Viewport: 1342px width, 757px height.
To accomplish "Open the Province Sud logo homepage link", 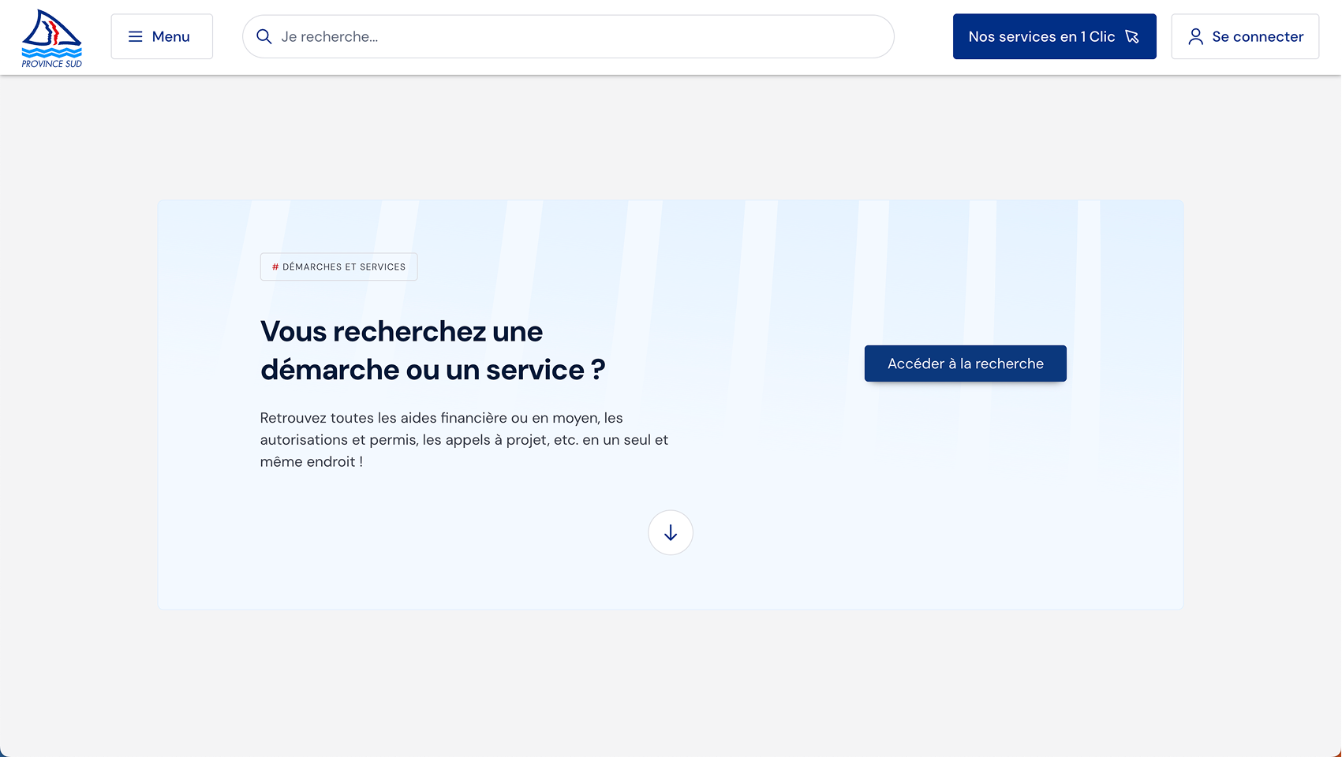I will coord(51,39).
